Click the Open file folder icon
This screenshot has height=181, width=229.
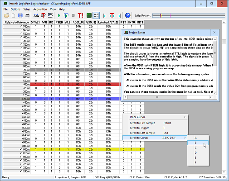[x=6, y=15]
